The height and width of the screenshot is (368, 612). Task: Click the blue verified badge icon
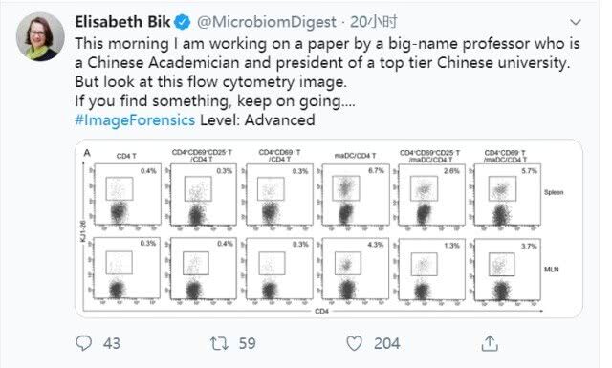point(183,22)
